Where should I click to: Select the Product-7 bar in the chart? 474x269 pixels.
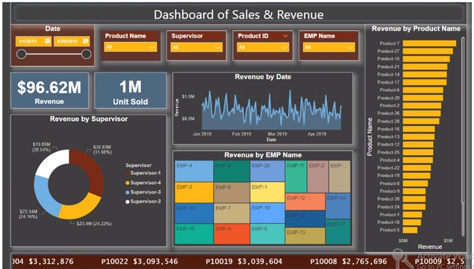[429, 44]
